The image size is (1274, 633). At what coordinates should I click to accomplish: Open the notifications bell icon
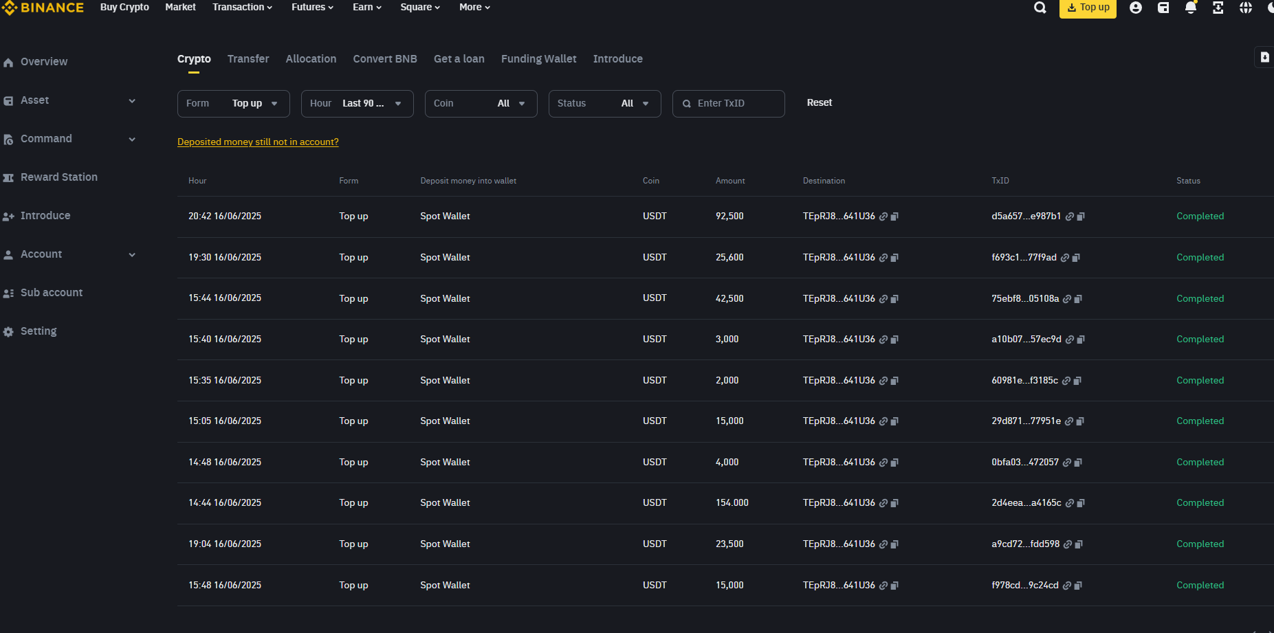point(1191,8)
